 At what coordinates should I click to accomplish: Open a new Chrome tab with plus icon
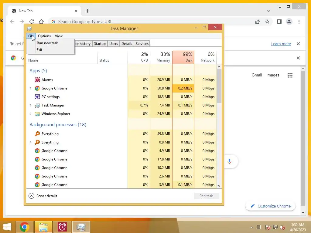point(87,11)
